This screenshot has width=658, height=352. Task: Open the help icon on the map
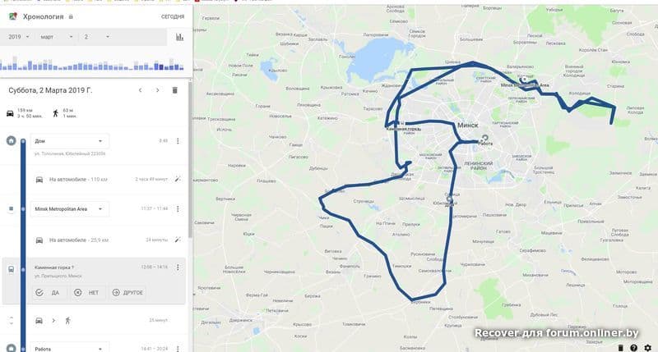point(633,348)
